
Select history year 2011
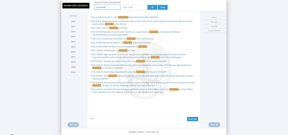pyautogui.click(x=73, y=57)
